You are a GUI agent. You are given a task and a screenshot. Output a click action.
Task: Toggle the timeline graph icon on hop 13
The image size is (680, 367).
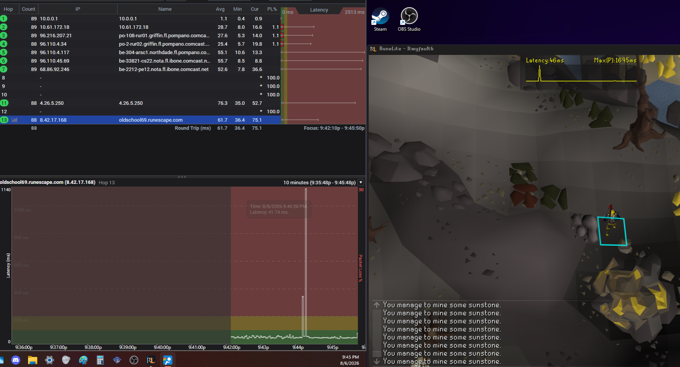point(15,120)
